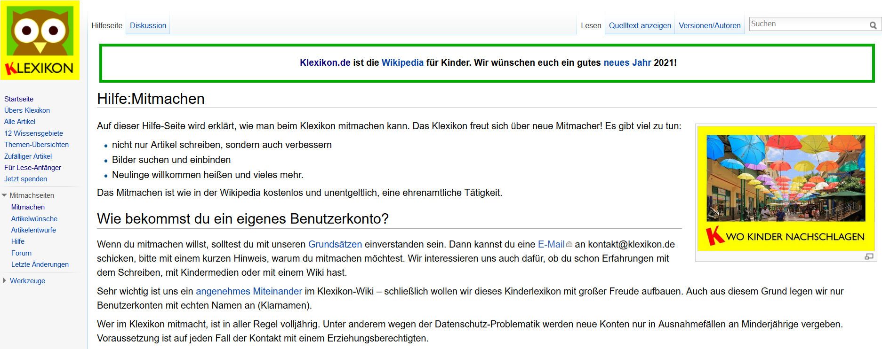Open the colorful umbrellas thumbnail image
This screenshot has height=349, width=882.
[x=786, y=188]
